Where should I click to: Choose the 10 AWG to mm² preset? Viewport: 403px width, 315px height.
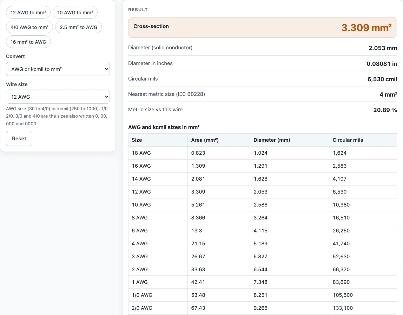tap(75, 12)
